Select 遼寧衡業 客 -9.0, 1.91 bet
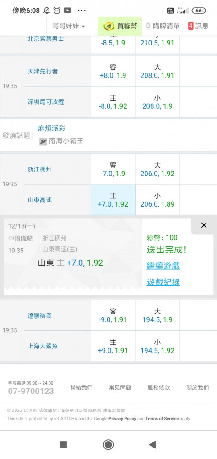The height and width of the screenshot is (459, 217). [113, 315]
